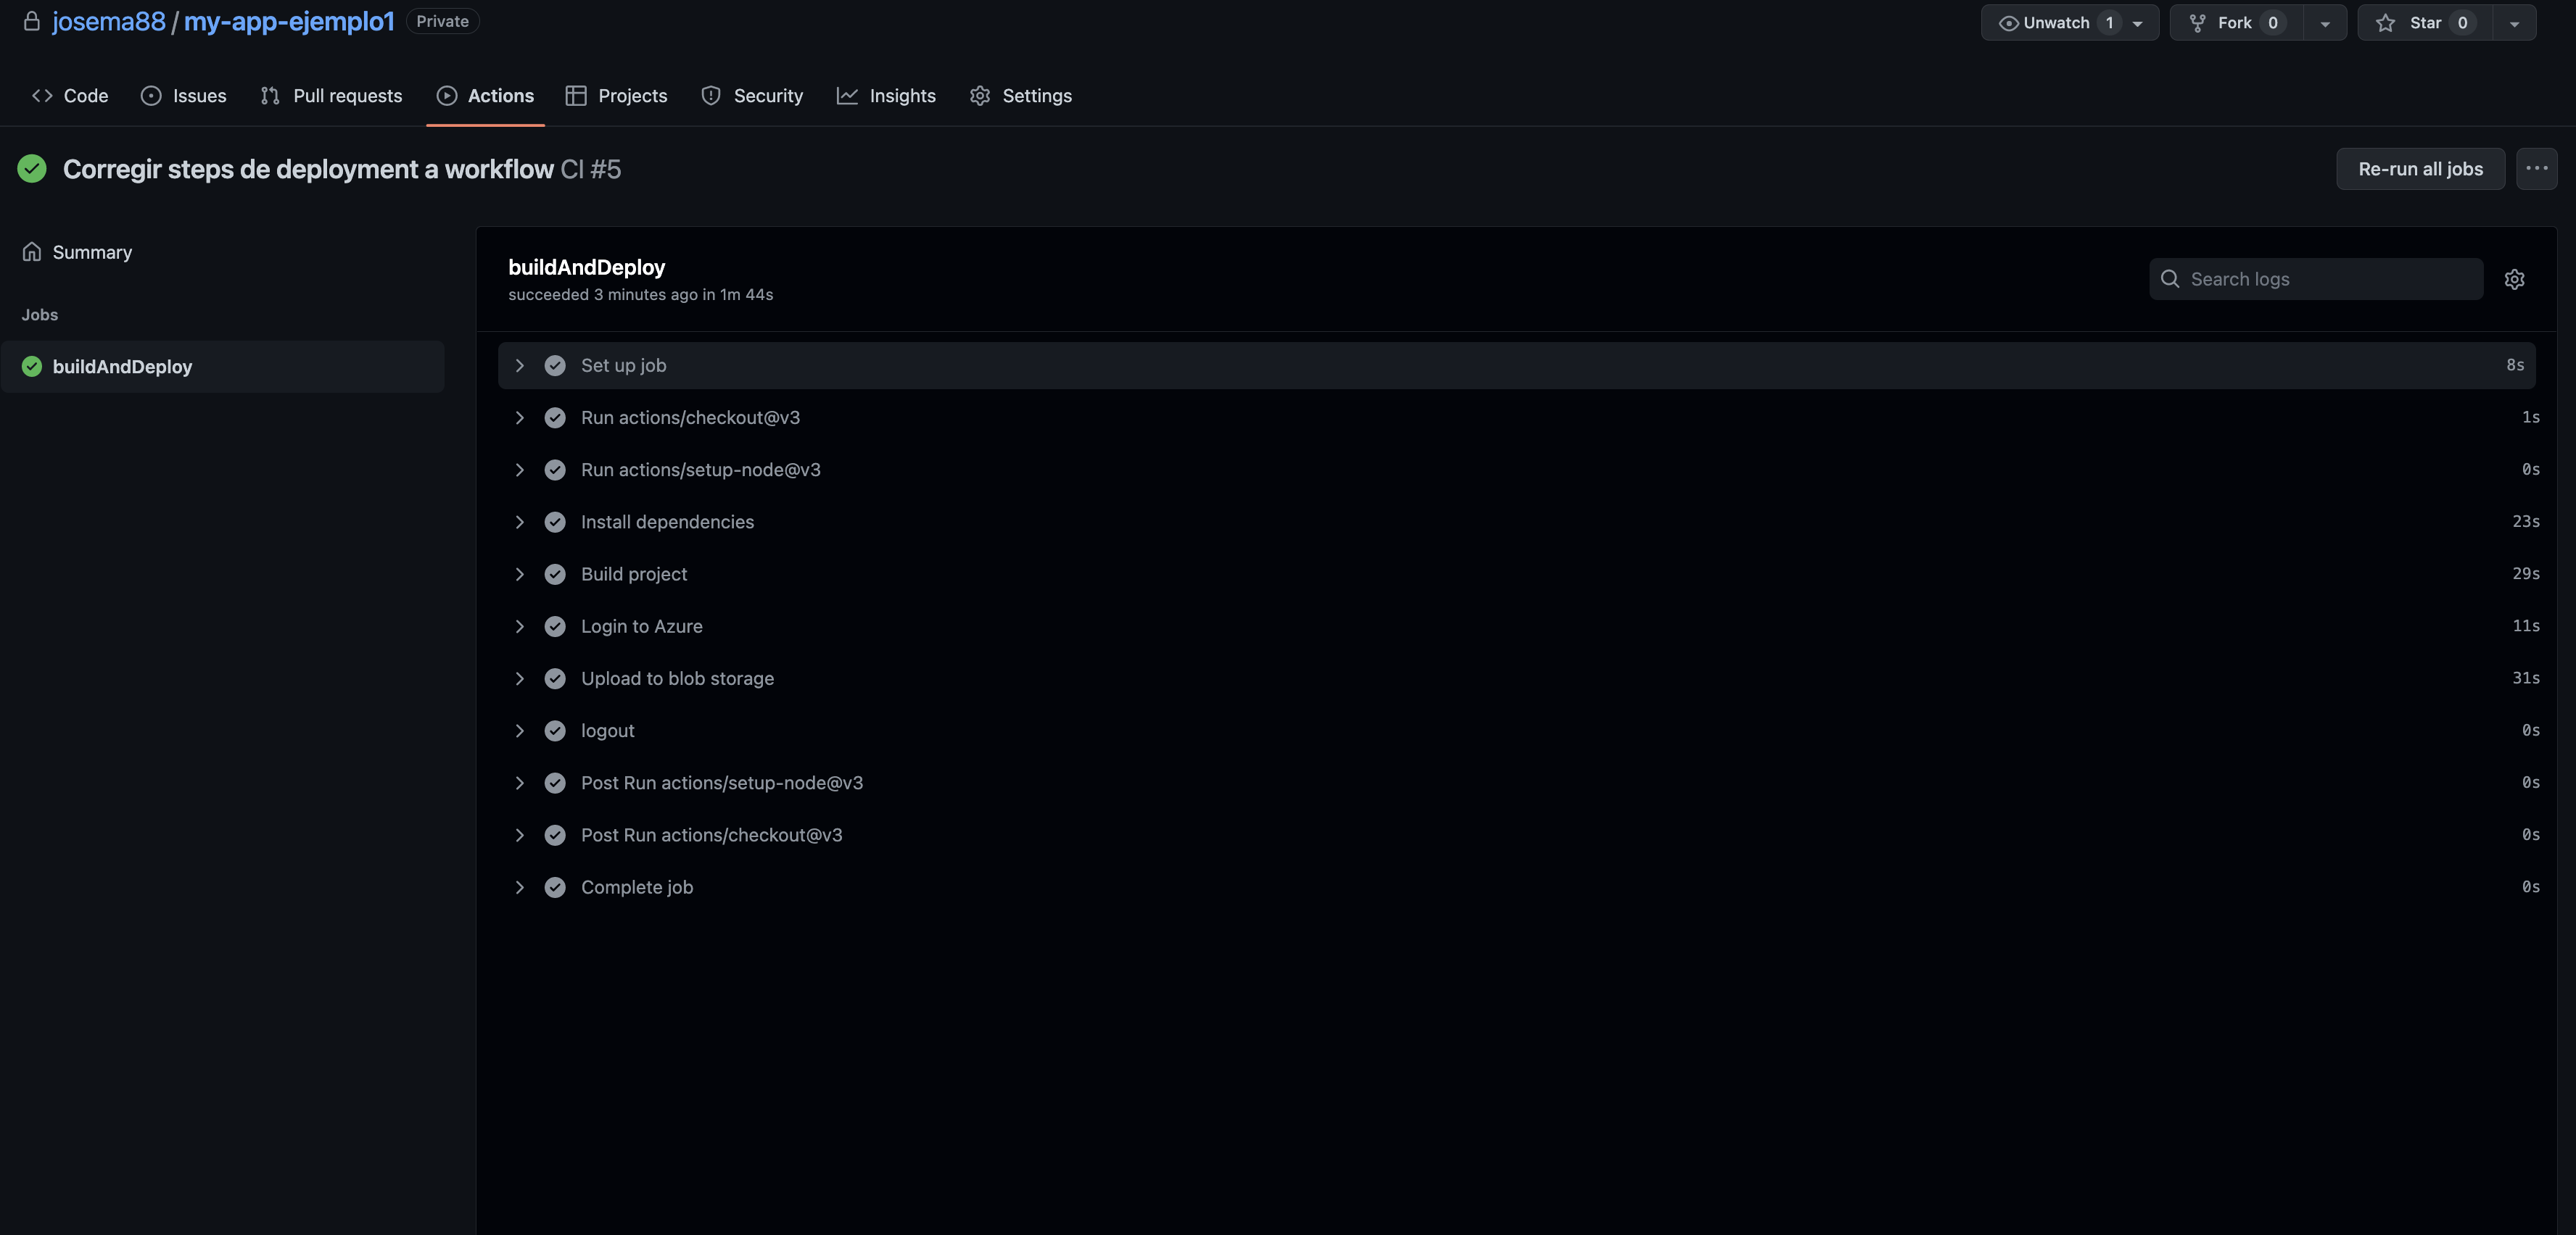Open the three-dots workflow run menu
This screenshot has height=1235, width=2576.
click(x=2536, y=169)
